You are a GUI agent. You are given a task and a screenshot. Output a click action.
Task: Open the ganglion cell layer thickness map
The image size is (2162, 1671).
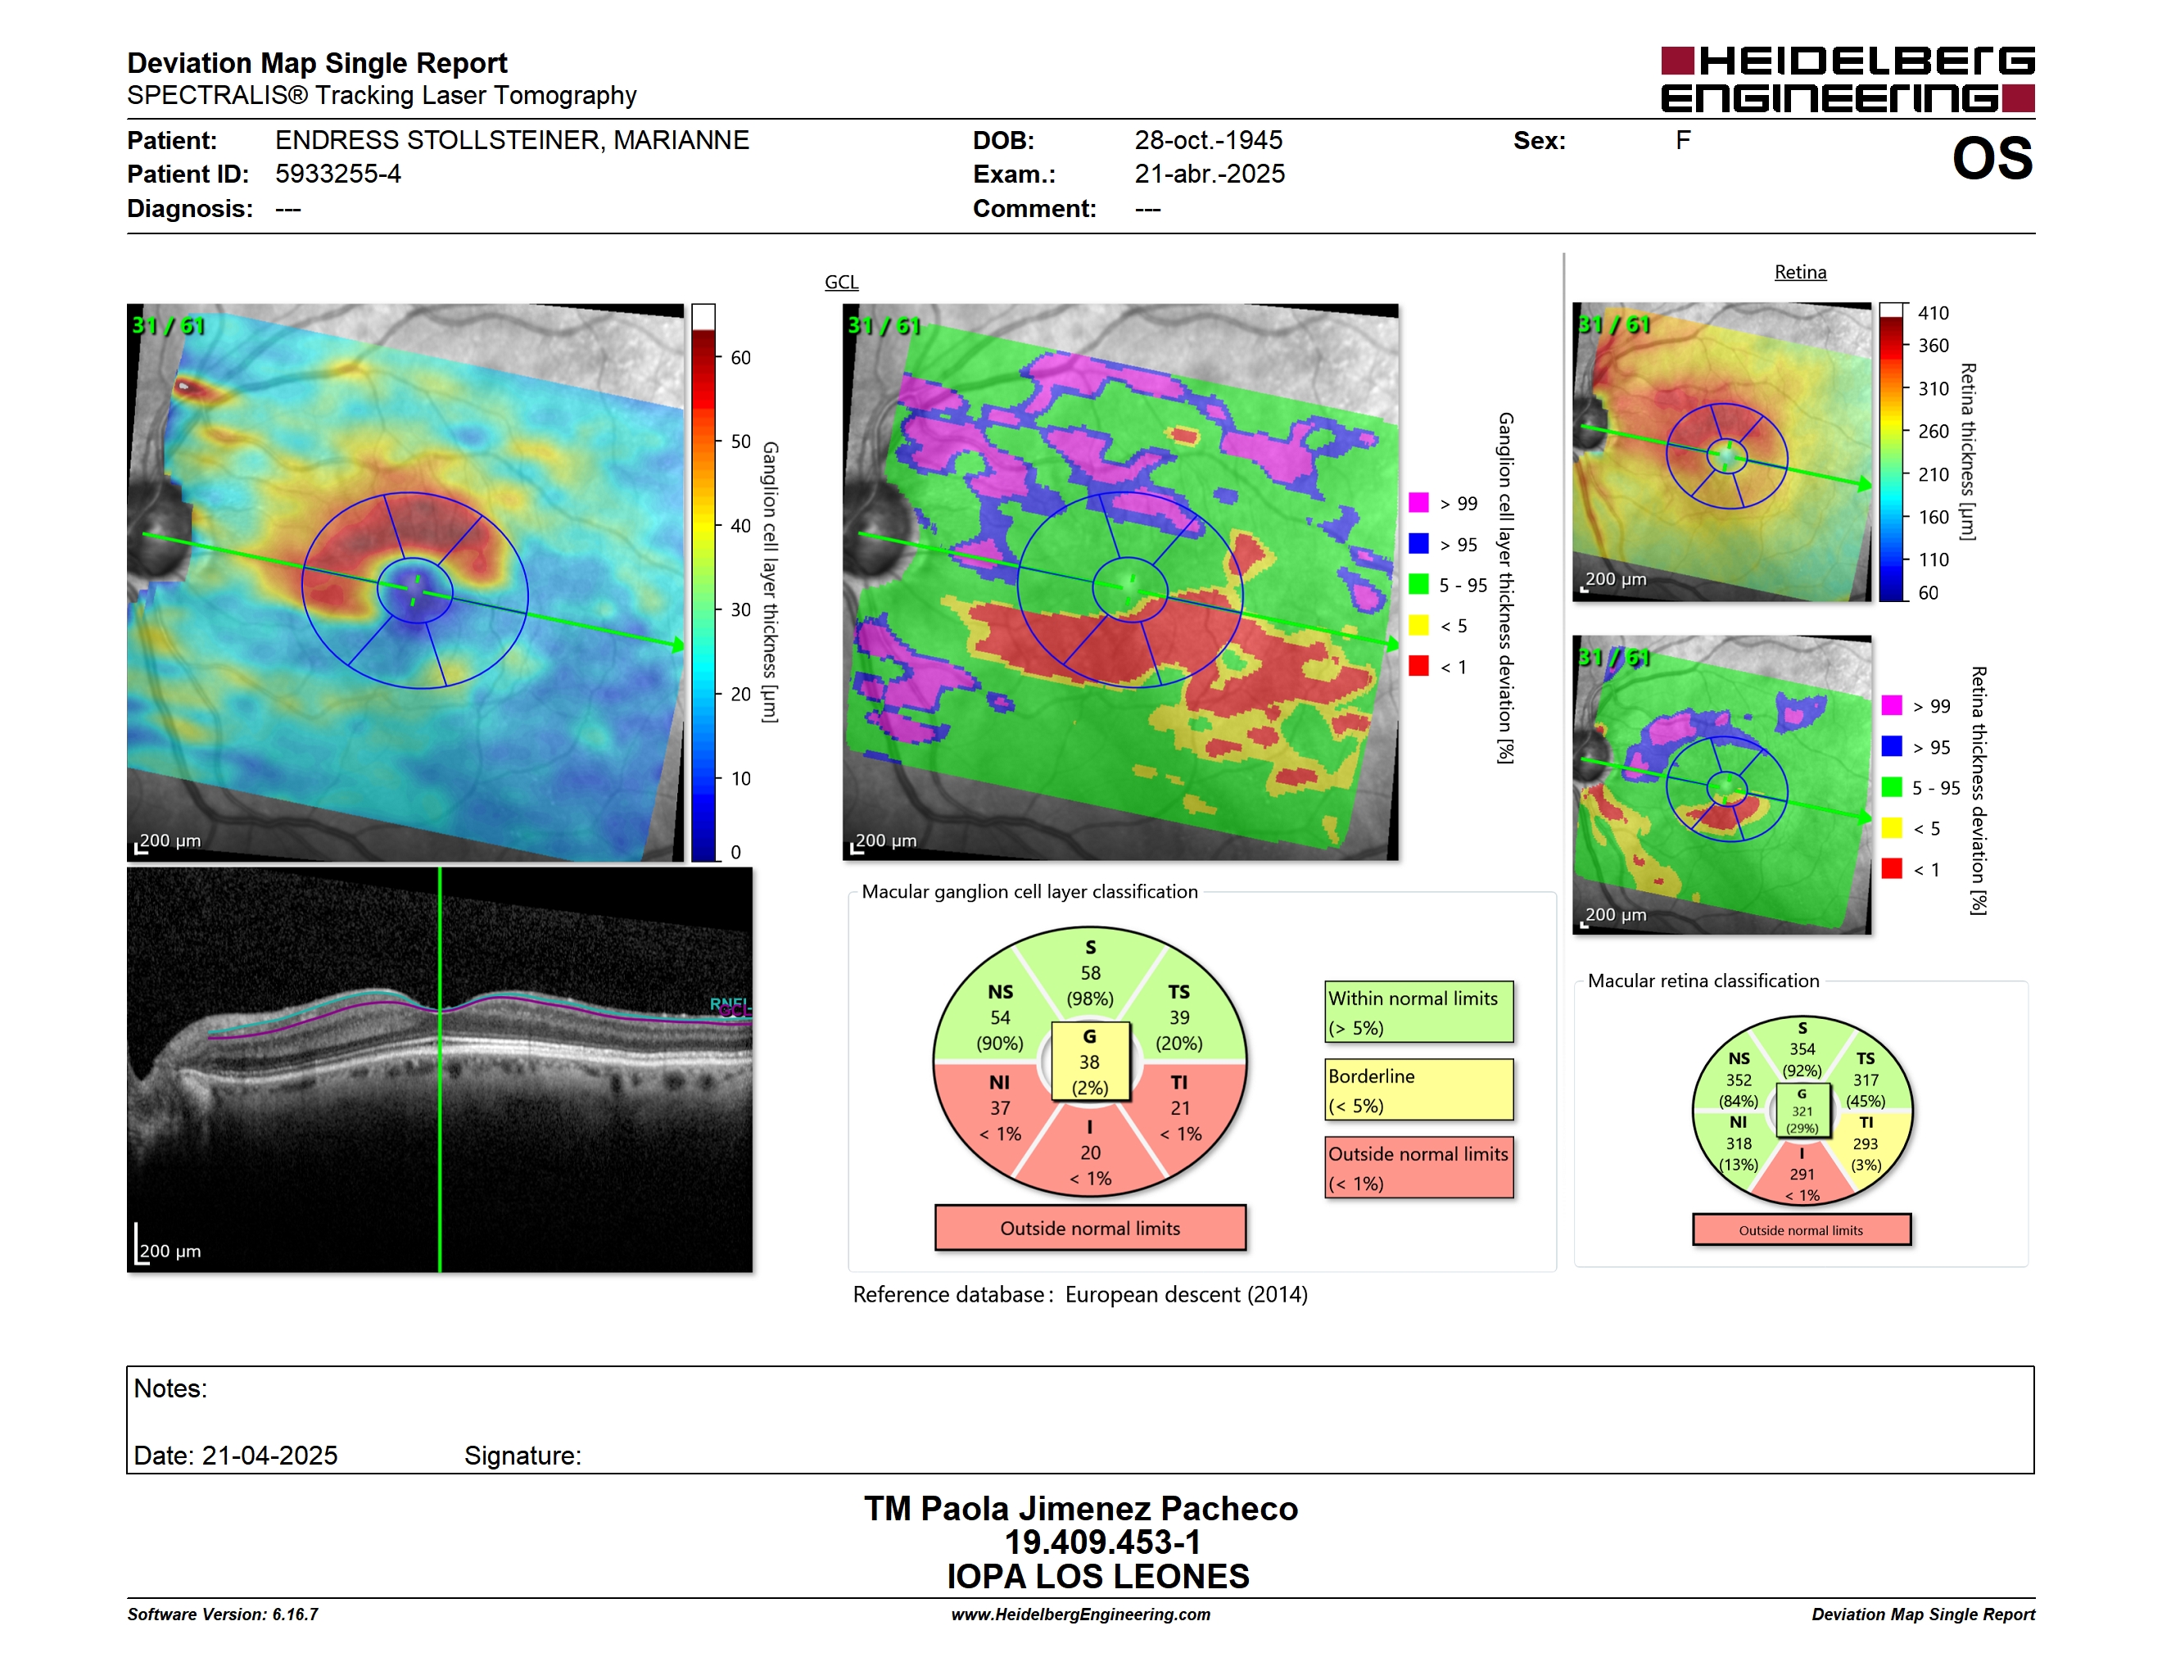click(x=405, y=582)
